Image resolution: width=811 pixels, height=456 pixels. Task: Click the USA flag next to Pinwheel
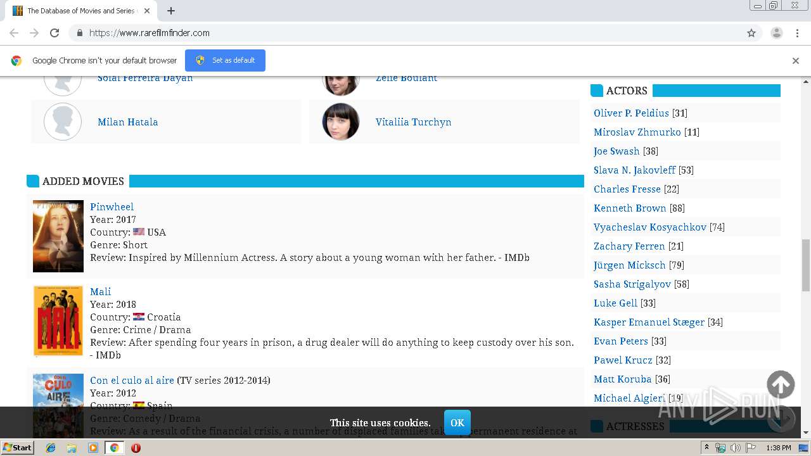coord(139,232)
